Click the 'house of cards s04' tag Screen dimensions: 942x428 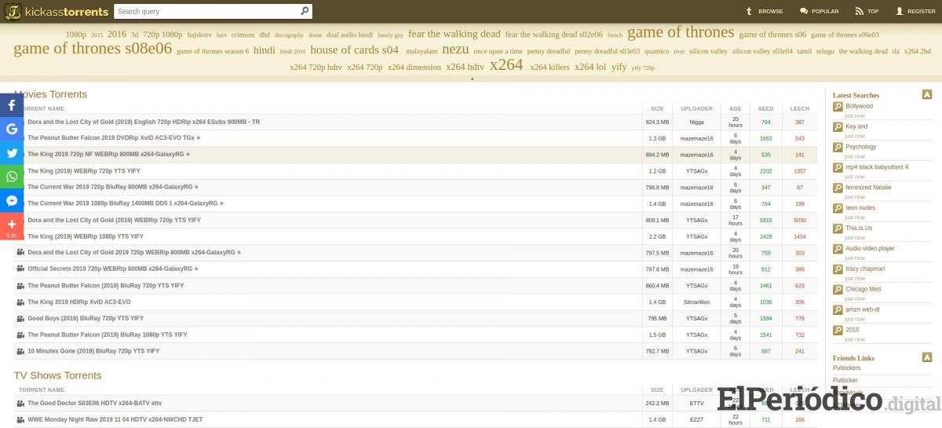(x=354, y=50)
